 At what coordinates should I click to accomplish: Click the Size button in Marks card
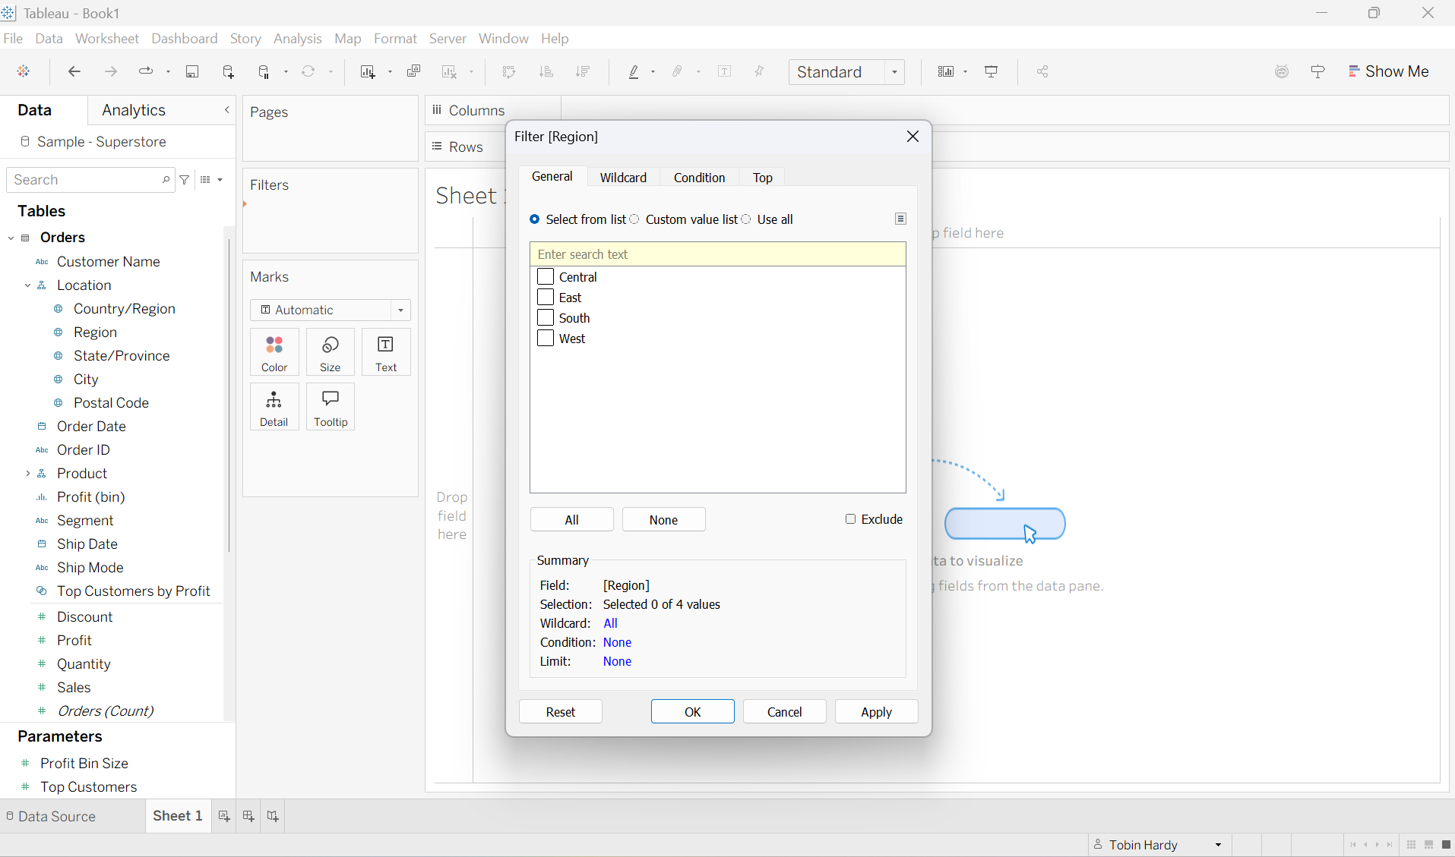[330, 352]
